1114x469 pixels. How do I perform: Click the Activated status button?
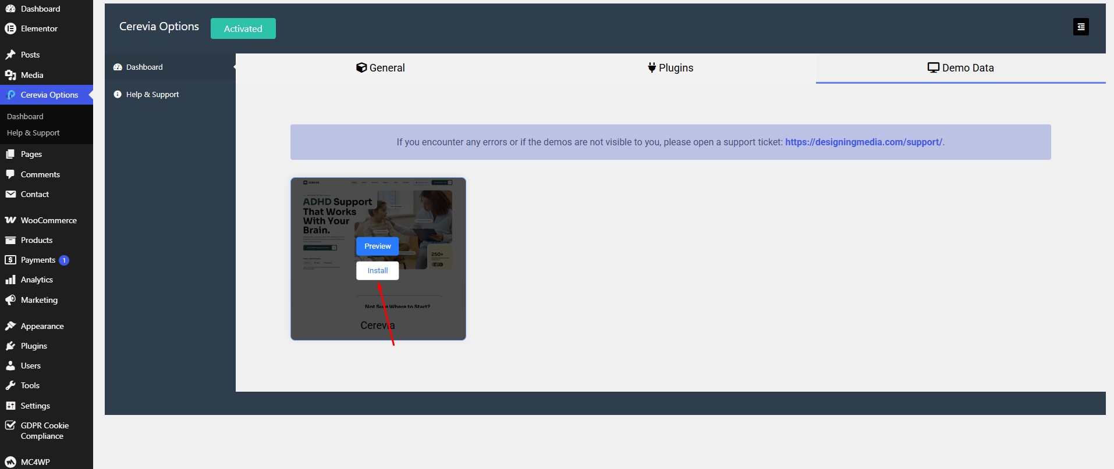[243, 28]
